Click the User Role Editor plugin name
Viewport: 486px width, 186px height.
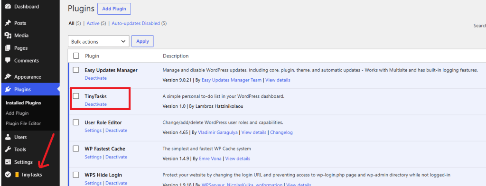103,122
